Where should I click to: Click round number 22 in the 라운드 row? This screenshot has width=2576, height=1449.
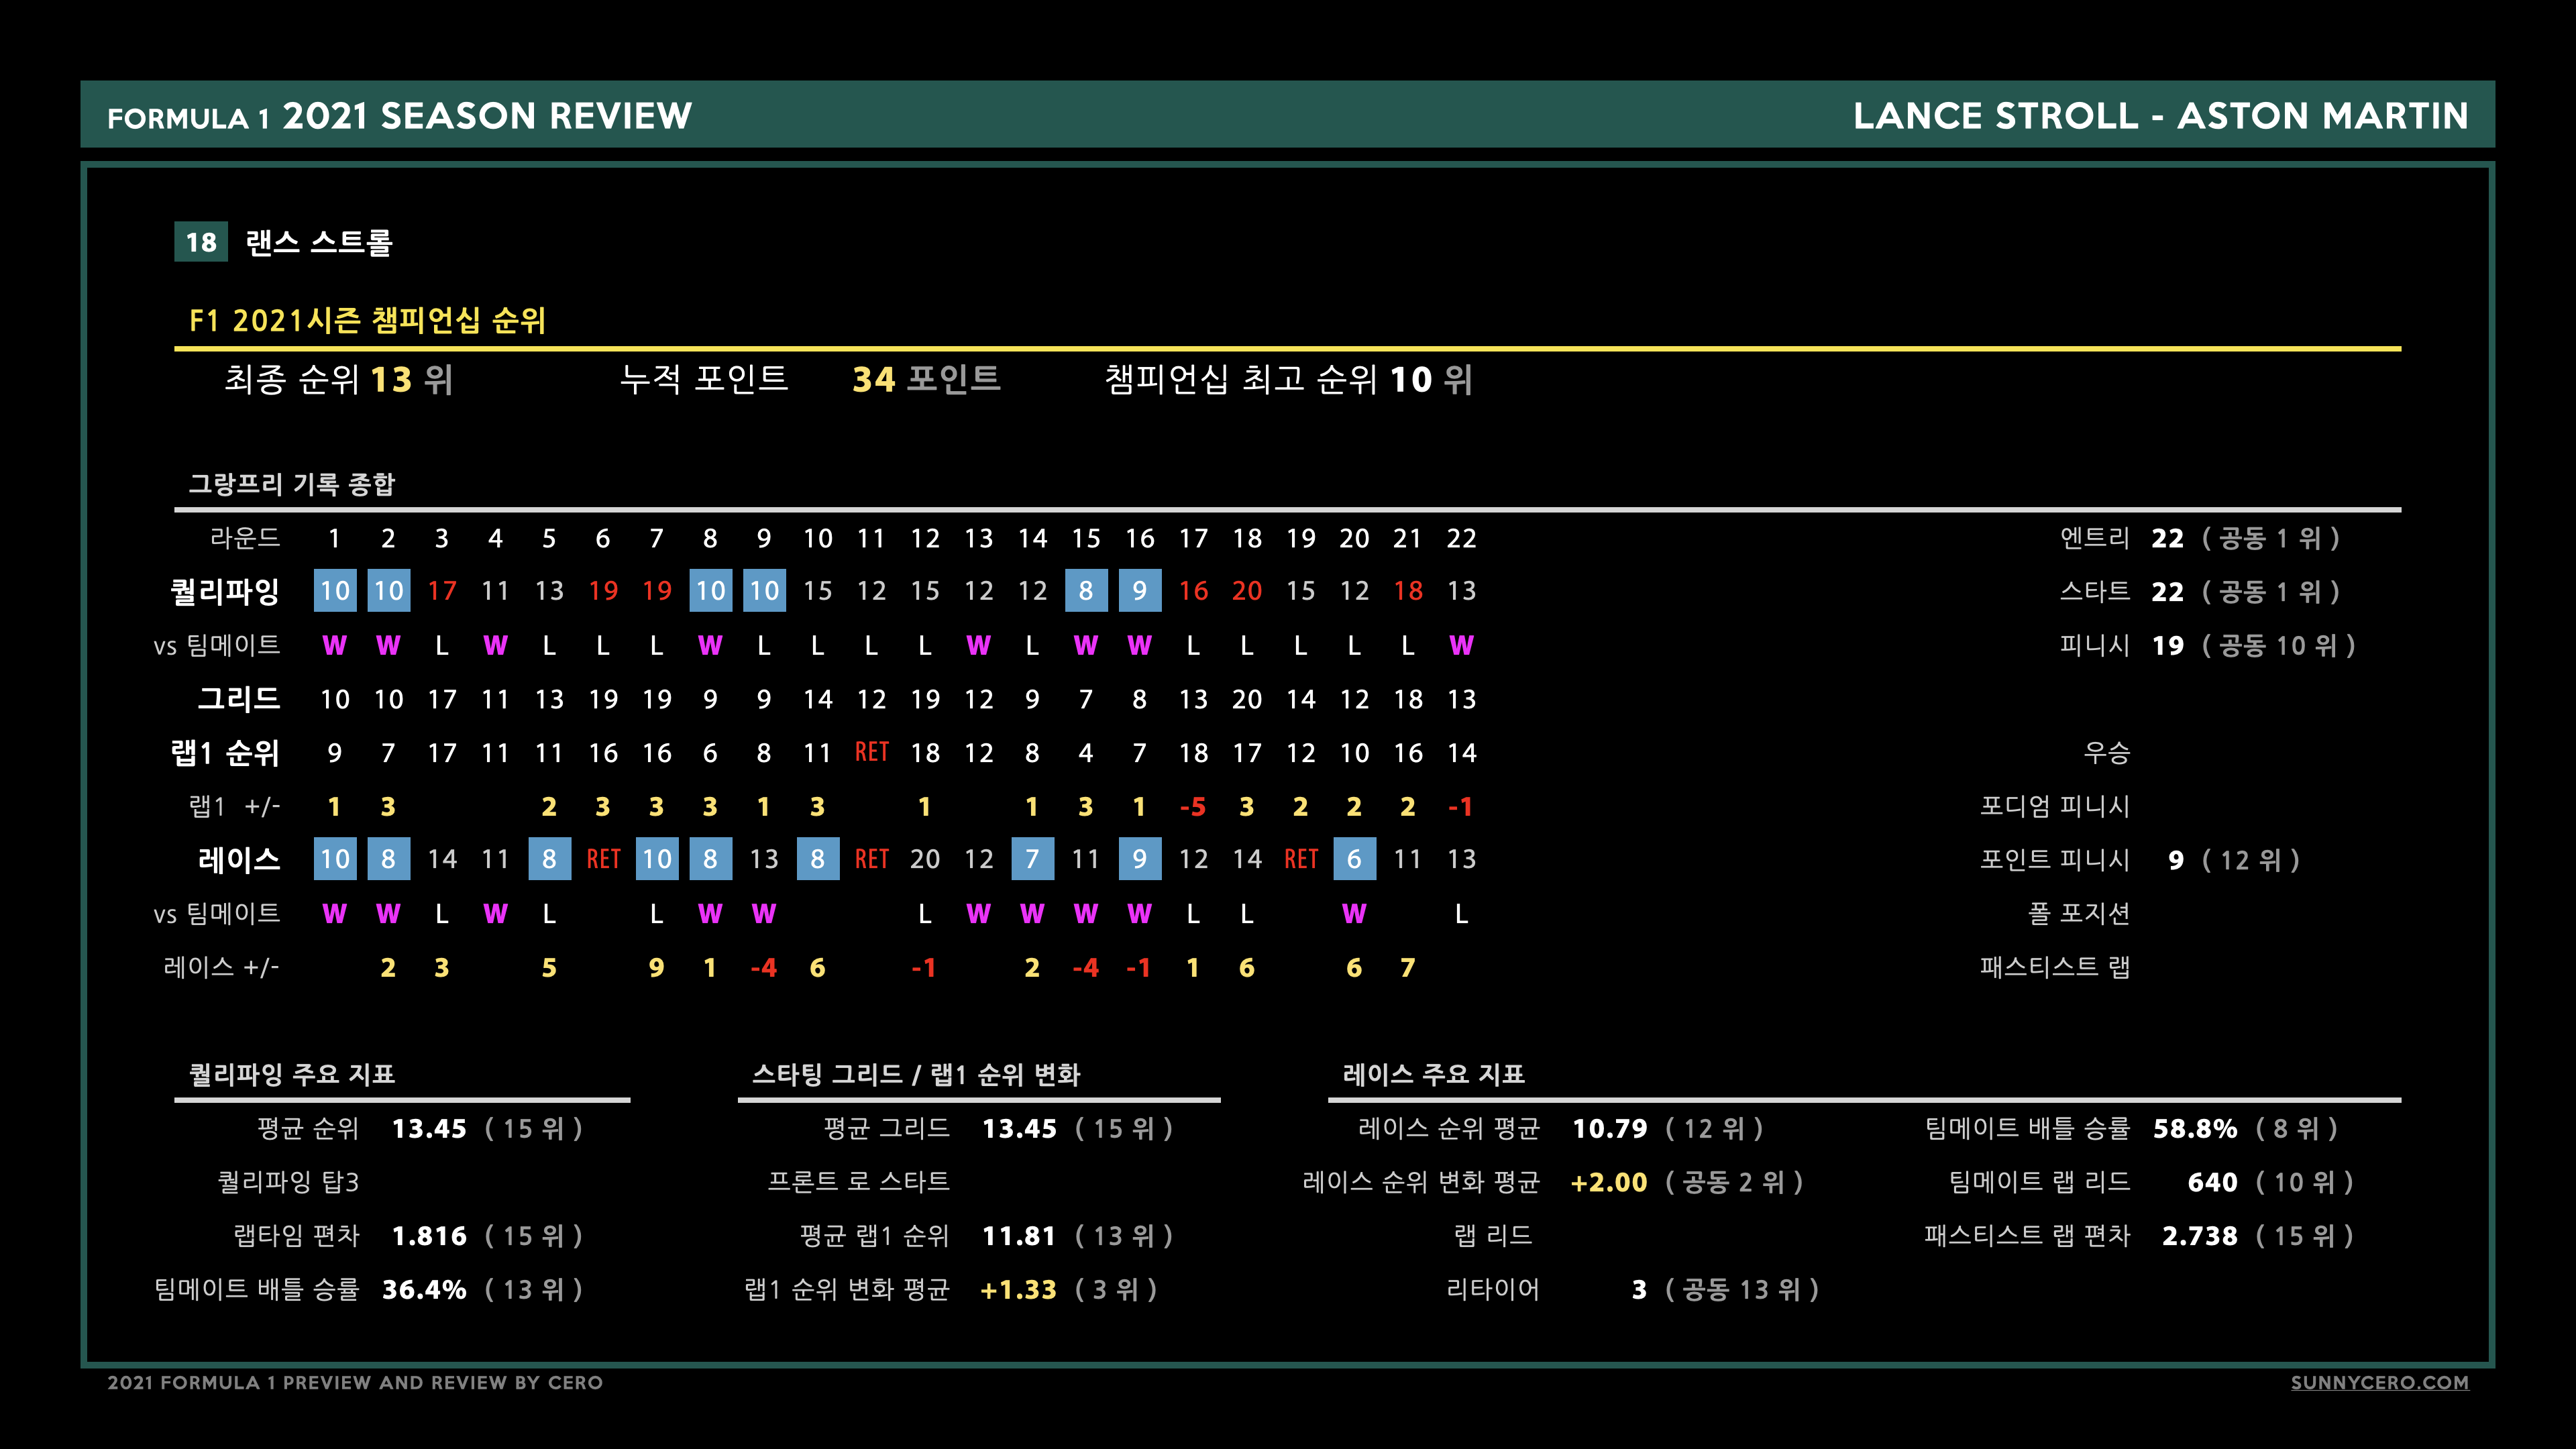1461,538
